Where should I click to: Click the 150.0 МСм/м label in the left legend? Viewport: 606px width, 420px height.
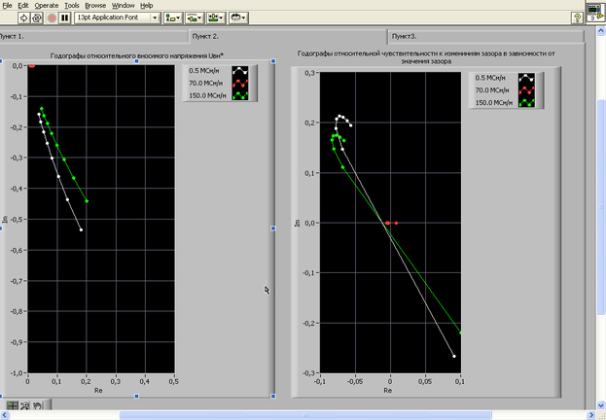(207, 95)
